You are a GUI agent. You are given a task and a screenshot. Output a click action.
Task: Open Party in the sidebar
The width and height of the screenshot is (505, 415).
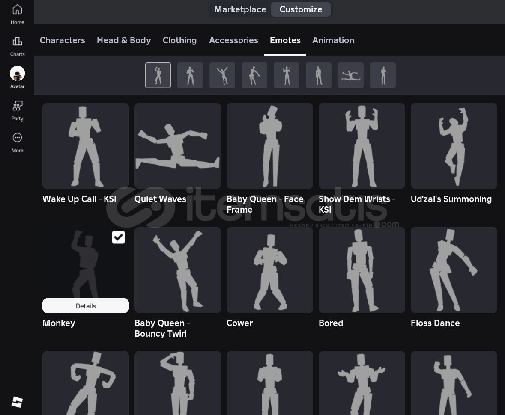coord(17,110)
